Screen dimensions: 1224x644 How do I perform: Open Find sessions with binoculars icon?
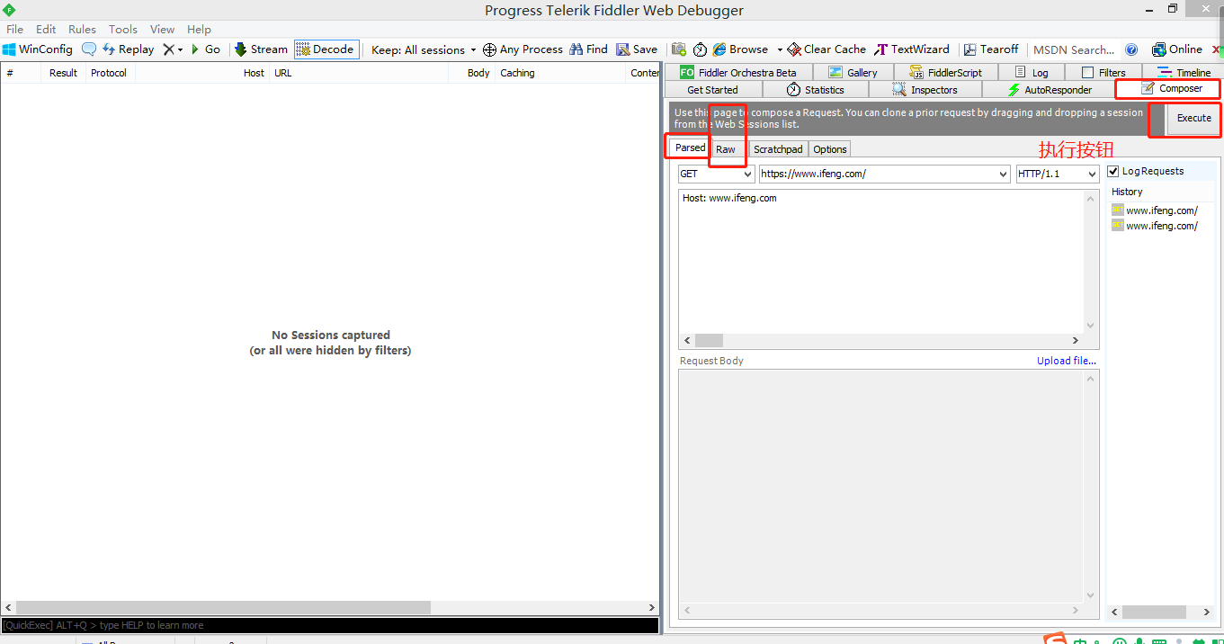pyautogui.click(x=588, y=49)
